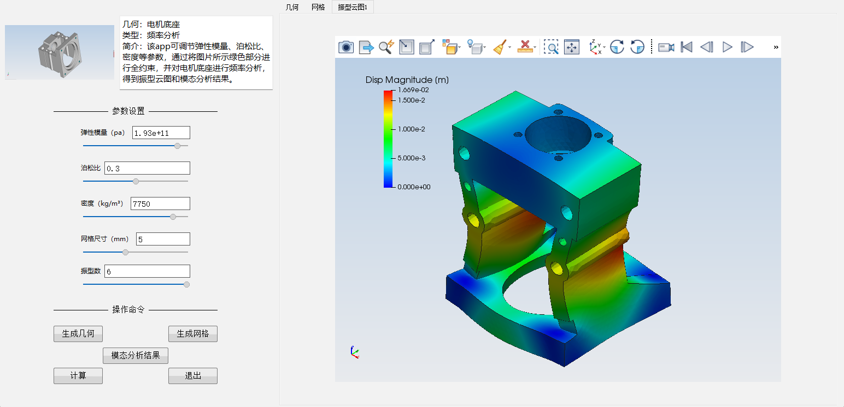844x407 pixels.
Task: Step forward one animation frame
Action: point(747,47)
